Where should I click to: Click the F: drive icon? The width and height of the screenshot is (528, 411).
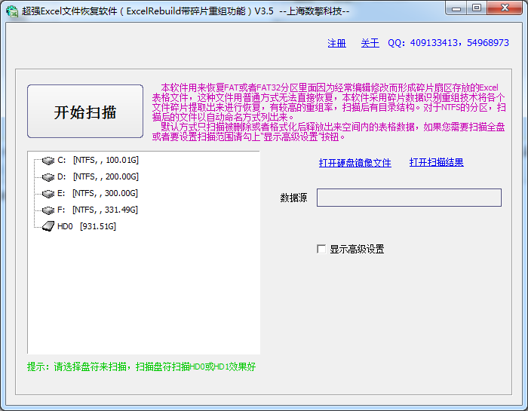pyautogui.click(x=48, y=210)
